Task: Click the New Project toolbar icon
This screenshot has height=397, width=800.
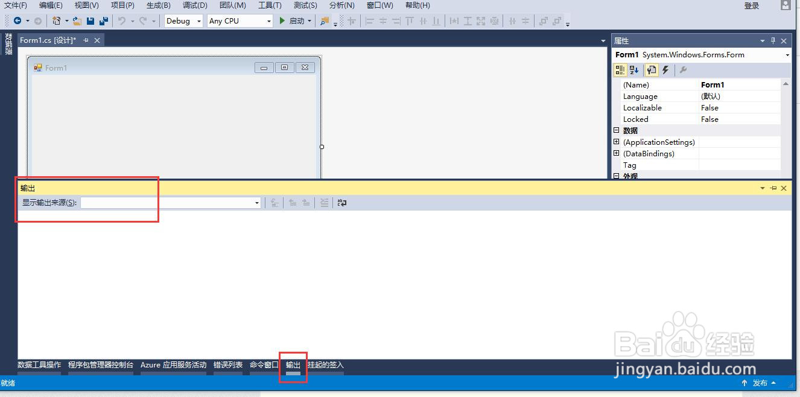Action: pos(57,21)
